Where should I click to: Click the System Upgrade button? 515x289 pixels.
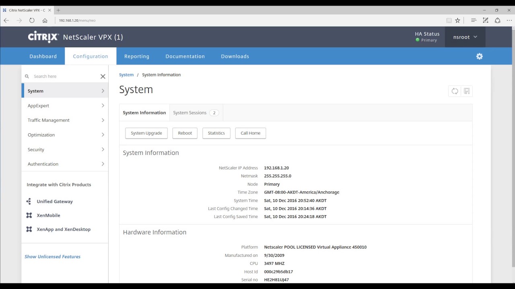pos(146,133)
